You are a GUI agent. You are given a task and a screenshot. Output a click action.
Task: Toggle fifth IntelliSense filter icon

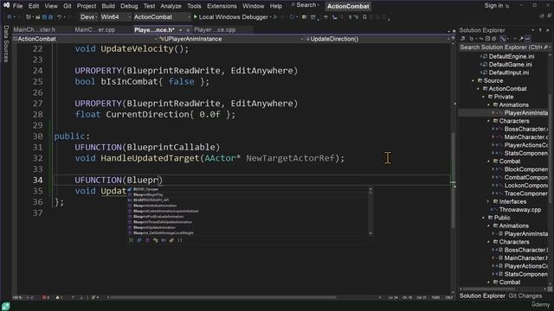[x=164, y=240]
